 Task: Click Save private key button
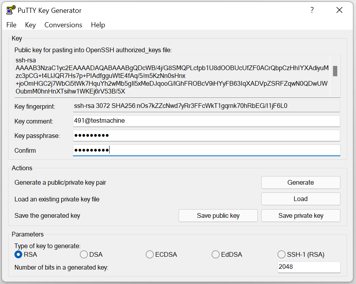(x=301, y=215)
